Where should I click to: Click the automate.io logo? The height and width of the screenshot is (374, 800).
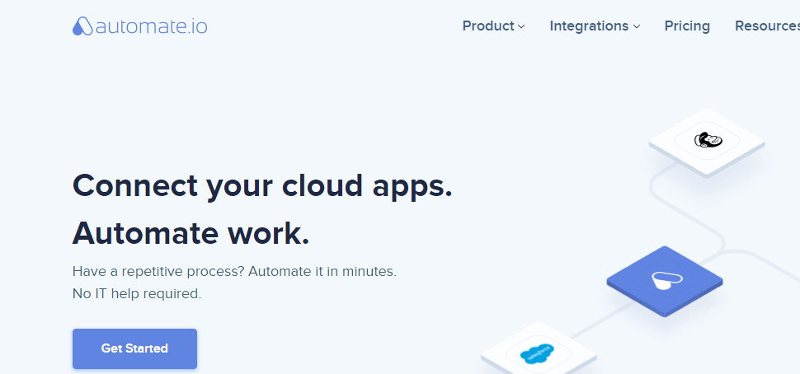[140, 26]
